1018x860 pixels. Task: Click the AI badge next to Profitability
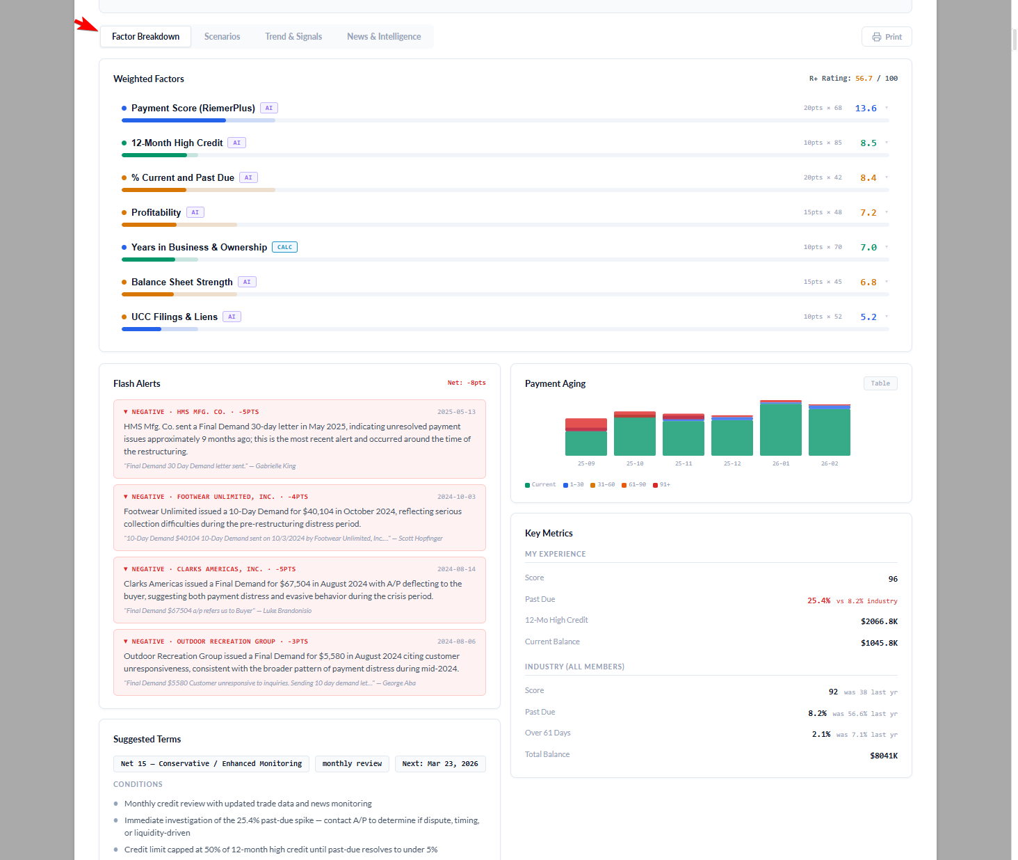coord(195,212)
